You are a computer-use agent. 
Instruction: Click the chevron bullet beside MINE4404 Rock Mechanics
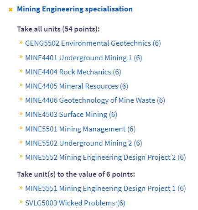click(21, 71)
